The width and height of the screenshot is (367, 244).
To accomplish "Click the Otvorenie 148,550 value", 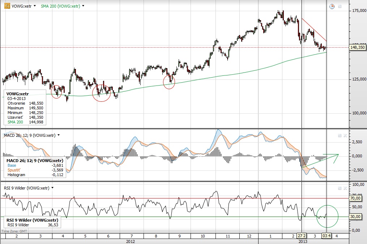I will point(36,103).
